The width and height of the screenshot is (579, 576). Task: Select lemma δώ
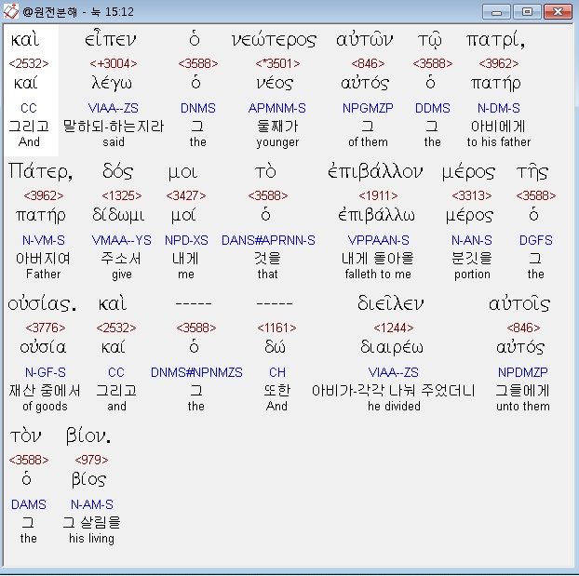point(275,347)
